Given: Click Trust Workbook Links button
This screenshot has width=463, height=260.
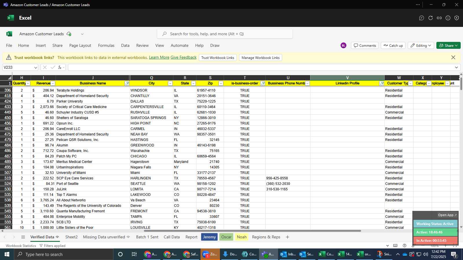Looking at the screenshot, I should pyautogui.click(x=218, y=57).
